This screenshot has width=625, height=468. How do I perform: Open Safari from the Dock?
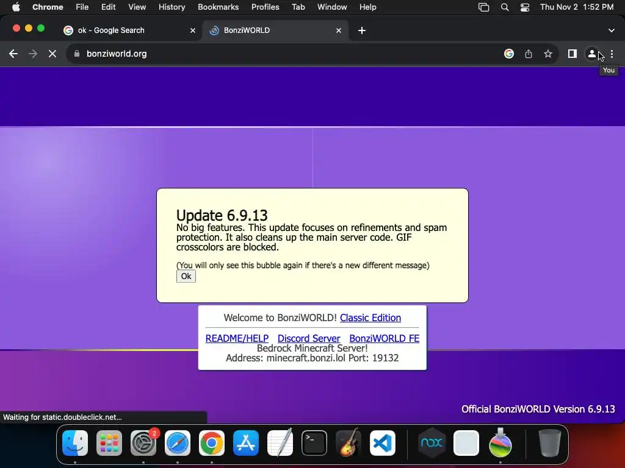[x=178, y=443]
